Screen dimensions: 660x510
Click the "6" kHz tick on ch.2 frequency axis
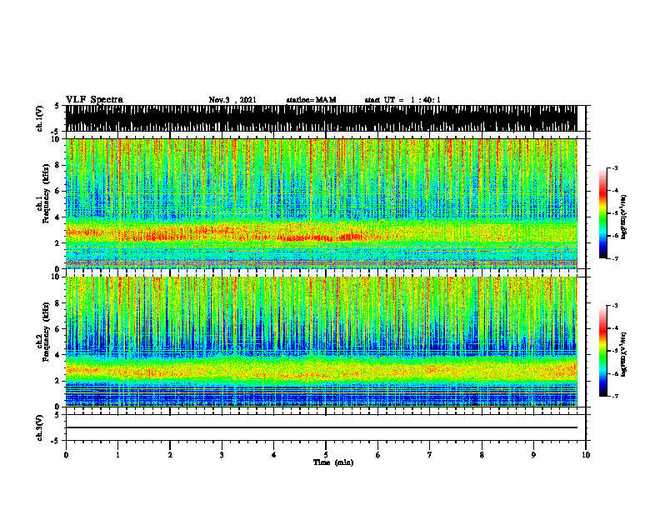tap(58, 329)
